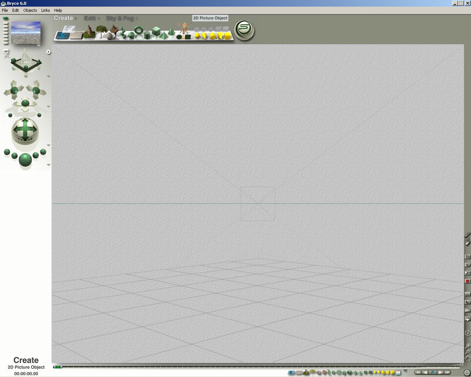Select all cubes via bottom selection palette

349,373
